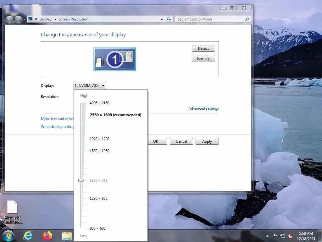322x242 pixels.
Task: Choose 1920 × 1200 resolution
Action: [x=99, y=139]
